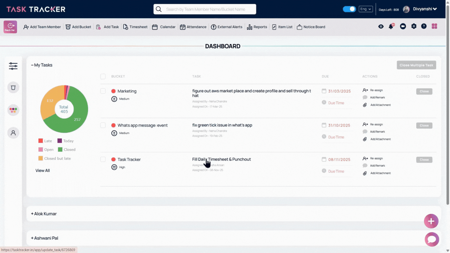Toggle the blue switch in header

[x=349, y=9]
